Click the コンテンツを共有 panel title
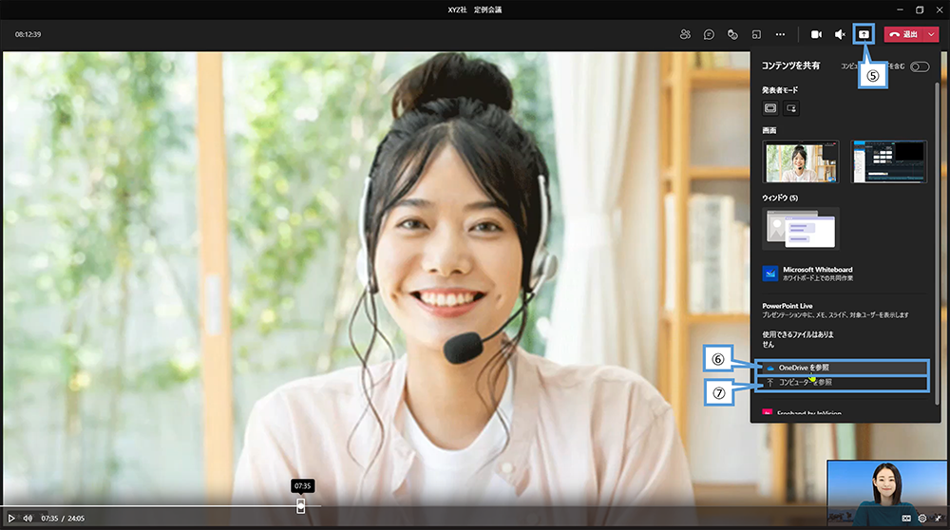Viewport: 950px width, 530px height. point(790,66)
